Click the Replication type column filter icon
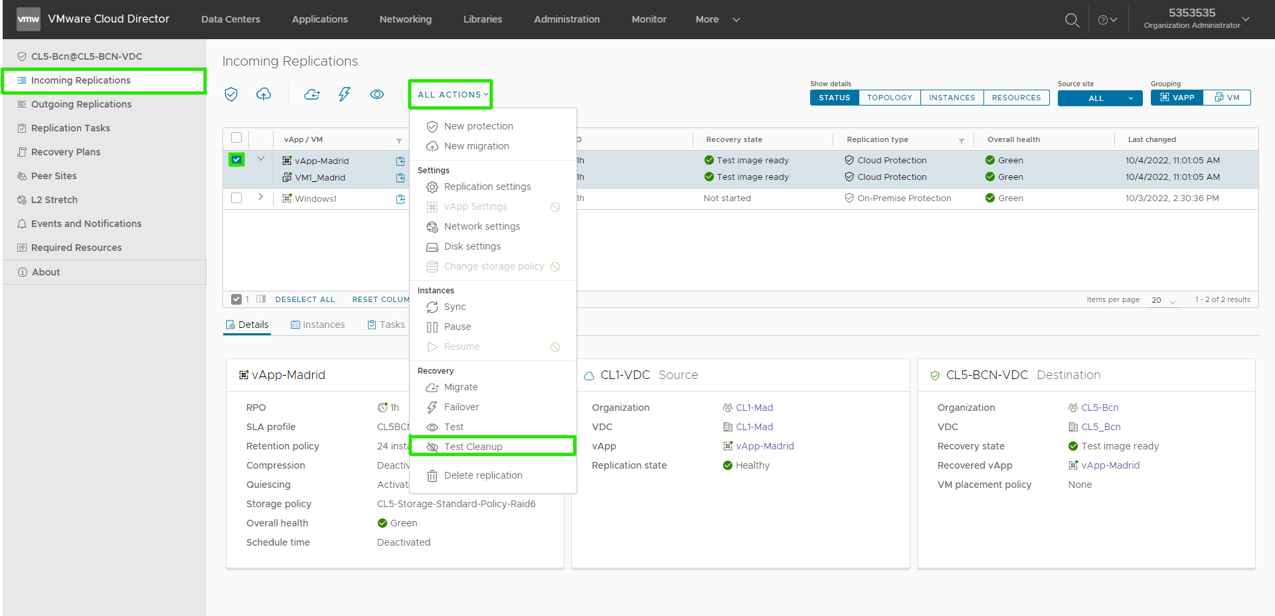This screenshot has width=1275, height=616. pos(962,141)
